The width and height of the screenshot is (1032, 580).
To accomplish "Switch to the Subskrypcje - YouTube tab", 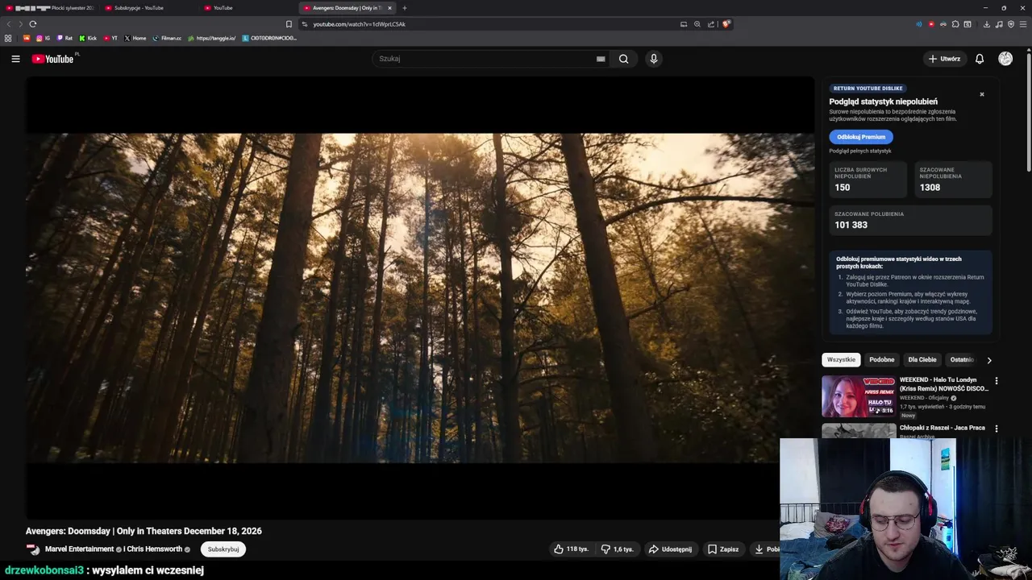I will coord(148,8).
